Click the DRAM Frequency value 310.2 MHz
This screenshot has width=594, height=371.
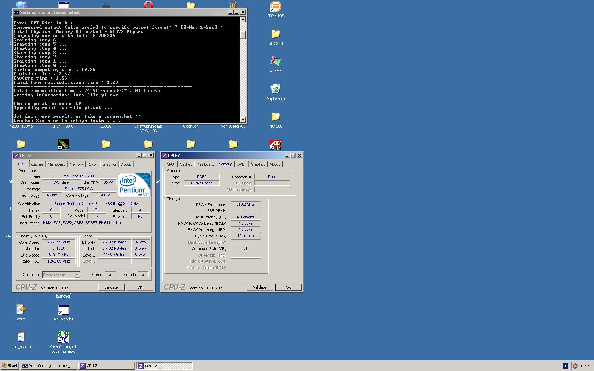[245, 205]
